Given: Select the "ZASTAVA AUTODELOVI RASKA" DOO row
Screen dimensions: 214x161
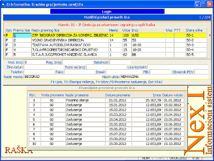Looking at the screenshot, I should (x=70, y=45).
